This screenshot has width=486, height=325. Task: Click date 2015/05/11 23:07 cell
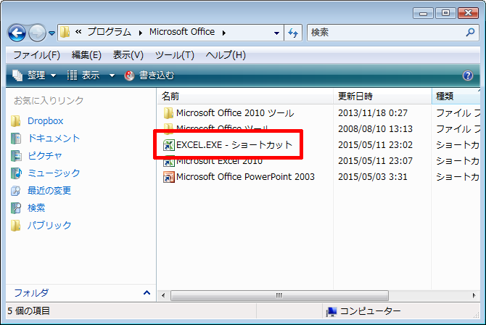[x=375, y=161]
